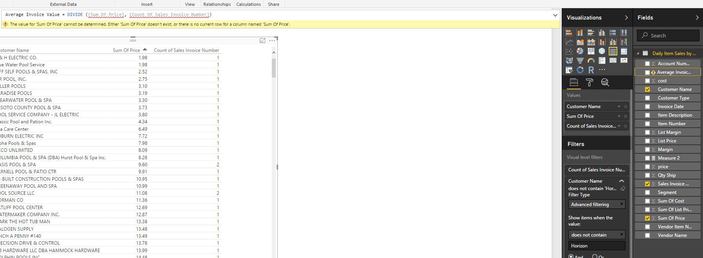The width and height of the screenshot is (703, 258).
Task: Expand the formula bar chevron
Action: (x=555, y=15)
